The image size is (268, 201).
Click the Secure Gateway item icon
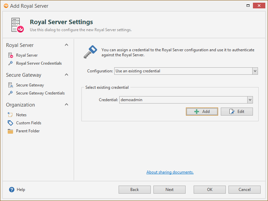11,85
